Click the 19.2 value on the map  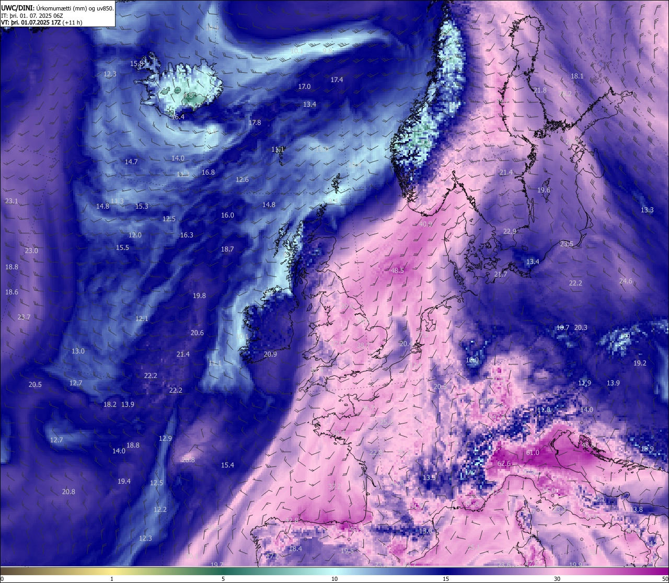click(640, 363)
